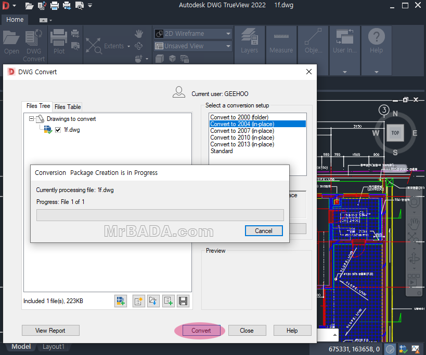Select the Pan hand tool in ribbon
The height and width of the screenshot is (355, 426).
[139, 34]
